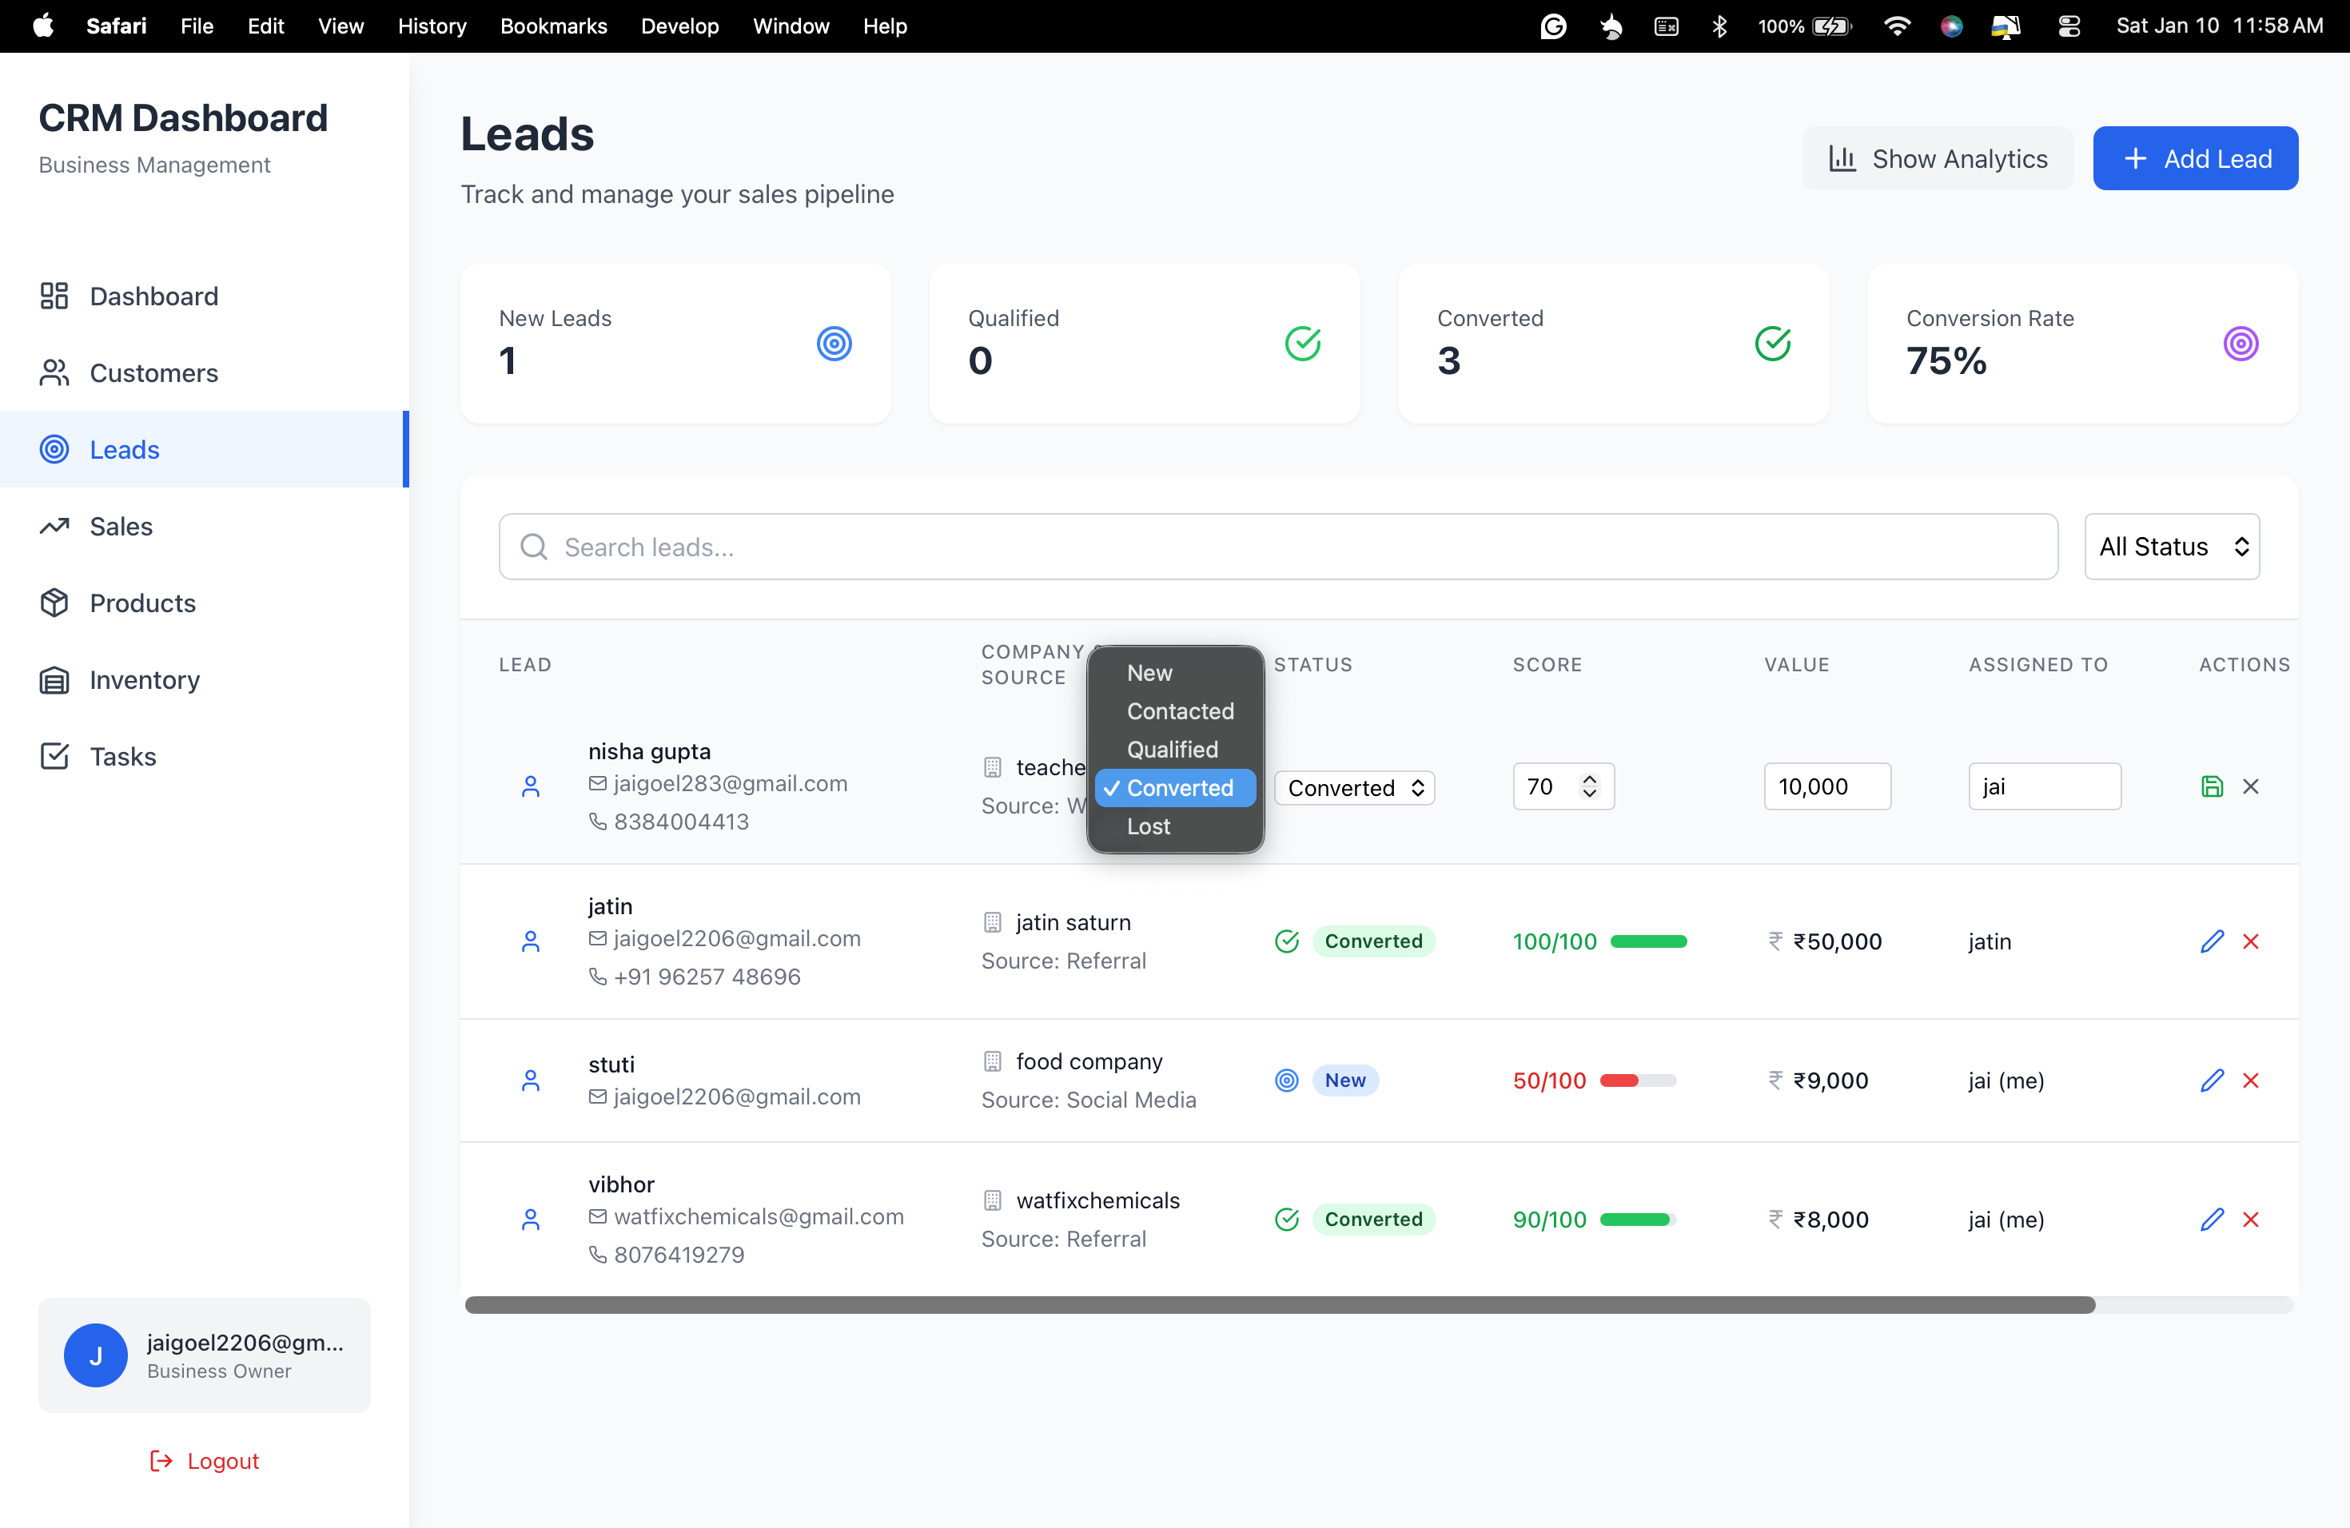Open the Customers section in the sidebar
The height and width of the screenshot is (1528, 2350).
(153, 372)
